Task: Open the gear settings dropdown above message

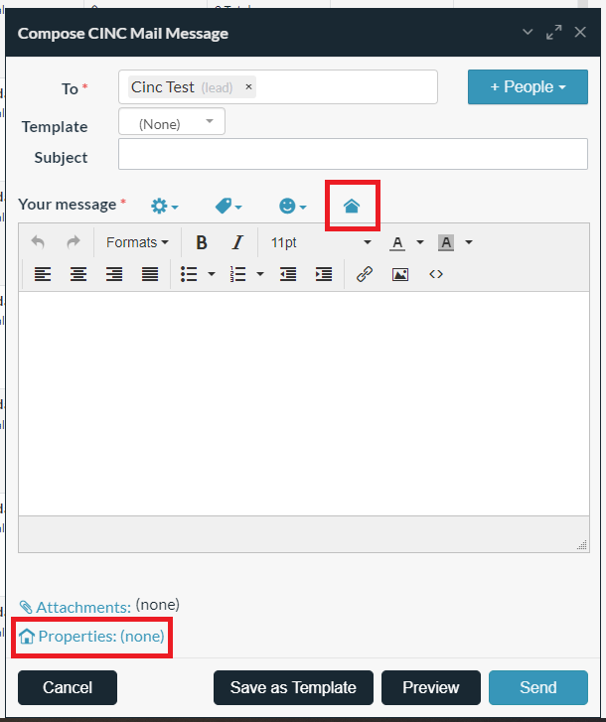Action: (x=164, y=206)
